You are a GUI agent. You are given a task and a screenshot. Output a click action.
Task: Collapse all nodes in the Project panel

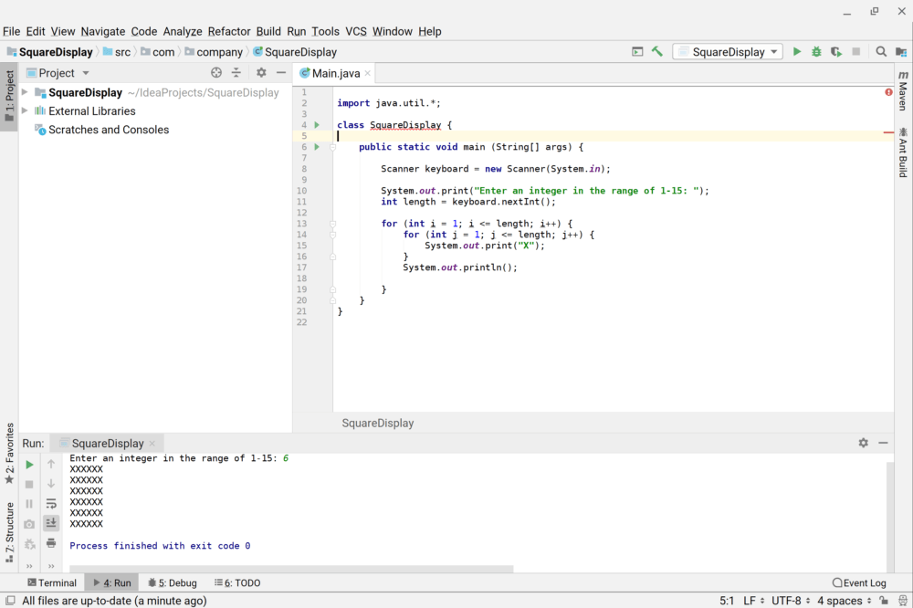click(x=236, y=73)
